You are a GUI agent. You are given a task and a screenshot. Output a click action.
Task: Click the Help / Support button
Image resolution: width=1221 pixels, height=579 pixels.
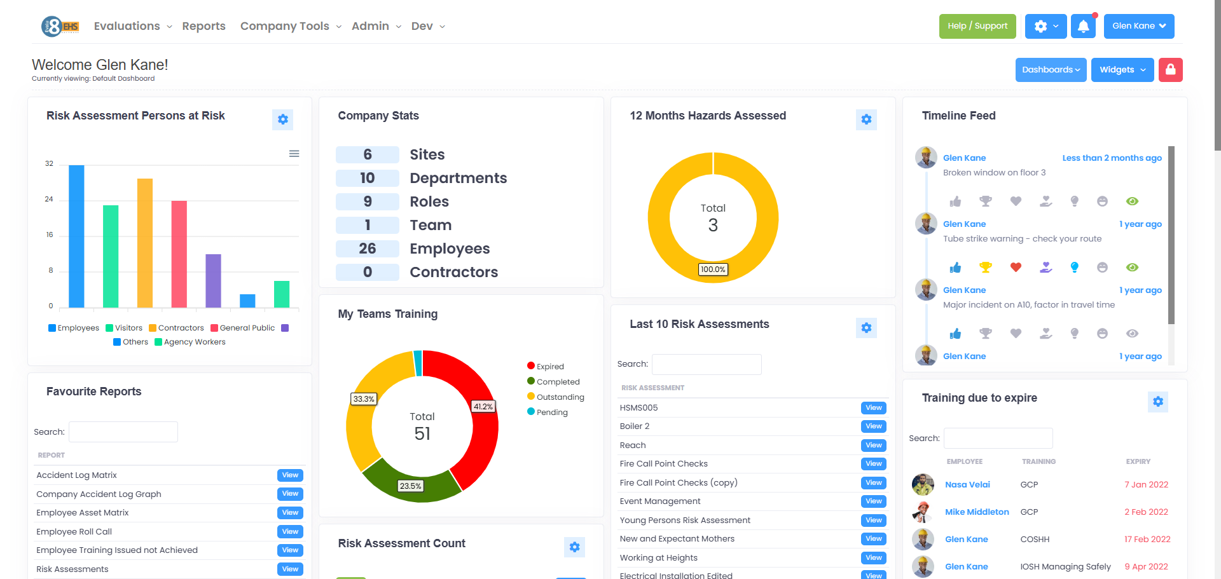point(977,26)
